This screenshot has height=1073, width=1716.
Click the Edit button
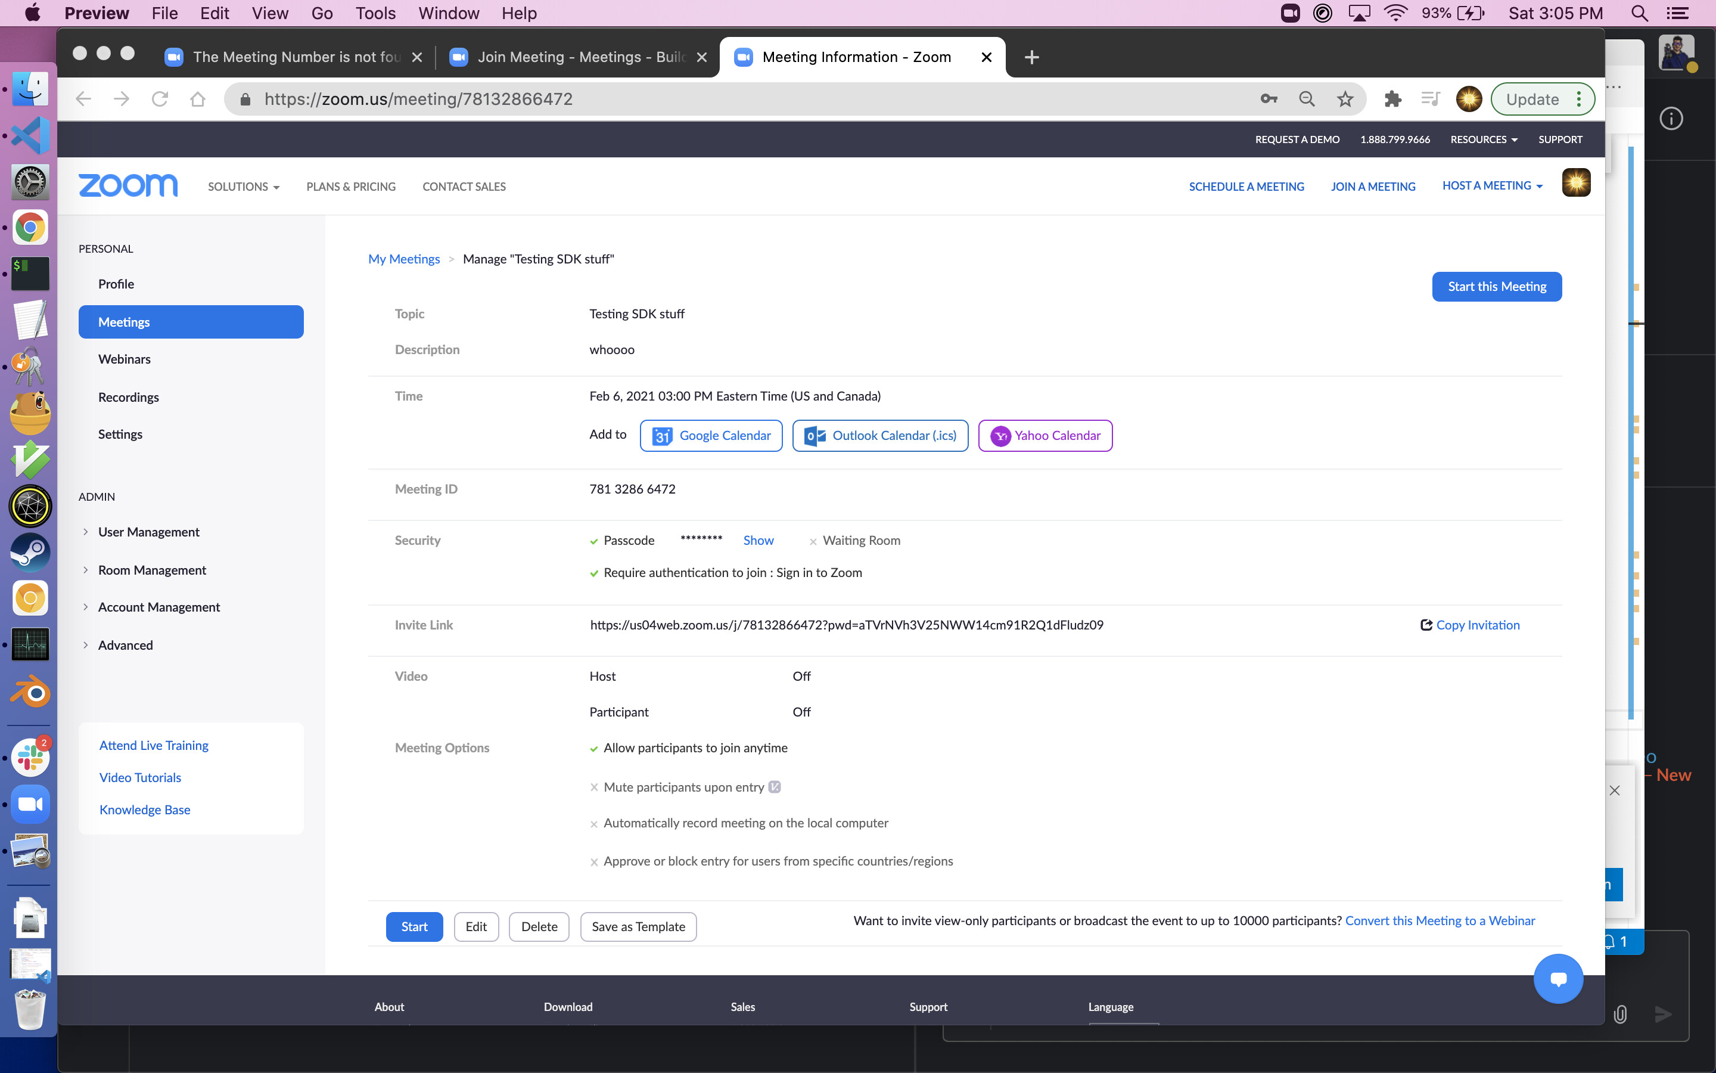pyautogui.click(x=476, y=927)
